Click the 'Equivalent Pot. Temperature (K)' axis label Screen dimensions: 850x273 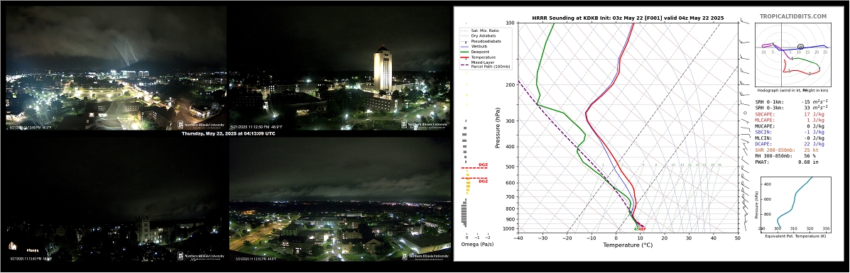(x=795, y=236)
